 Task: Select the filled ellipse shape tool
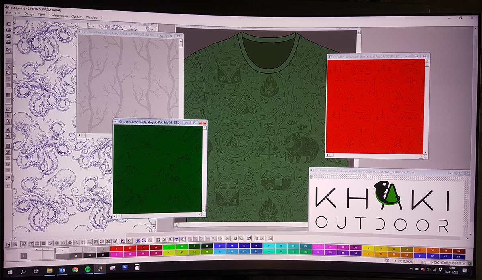point(70,243)
